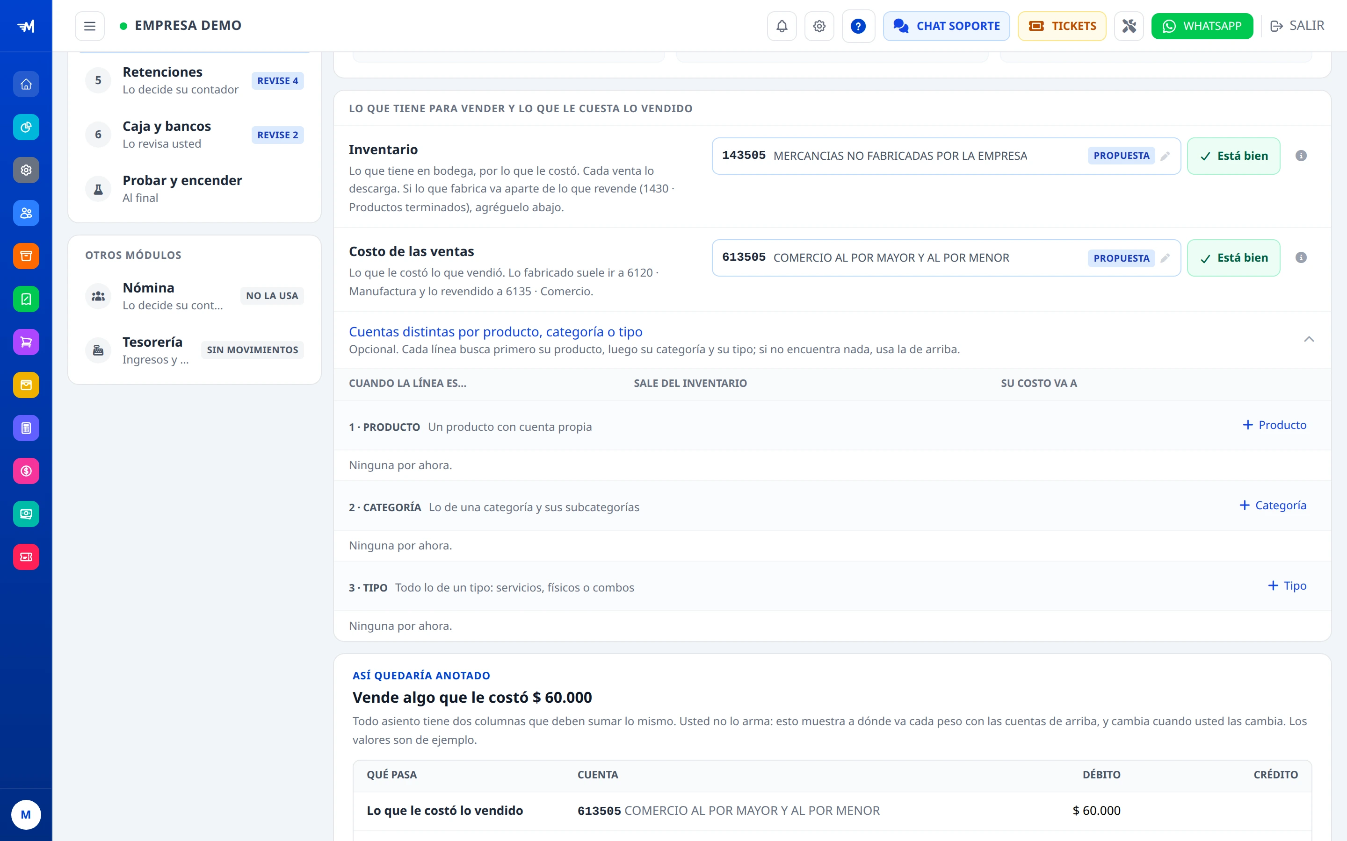This screenshot has width=1347, height=841.
Task: Open the Tickets button
Action: 1062,26
